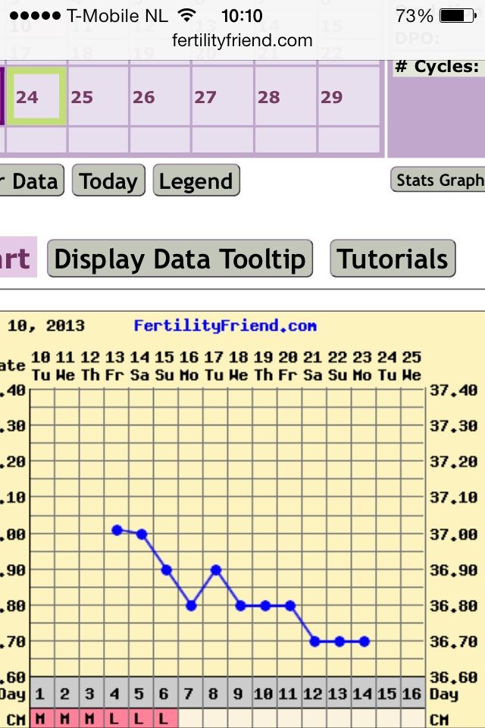Click cycle day 3 cell
This screenshot has width=485, height=728.
(x=90, y=694)
